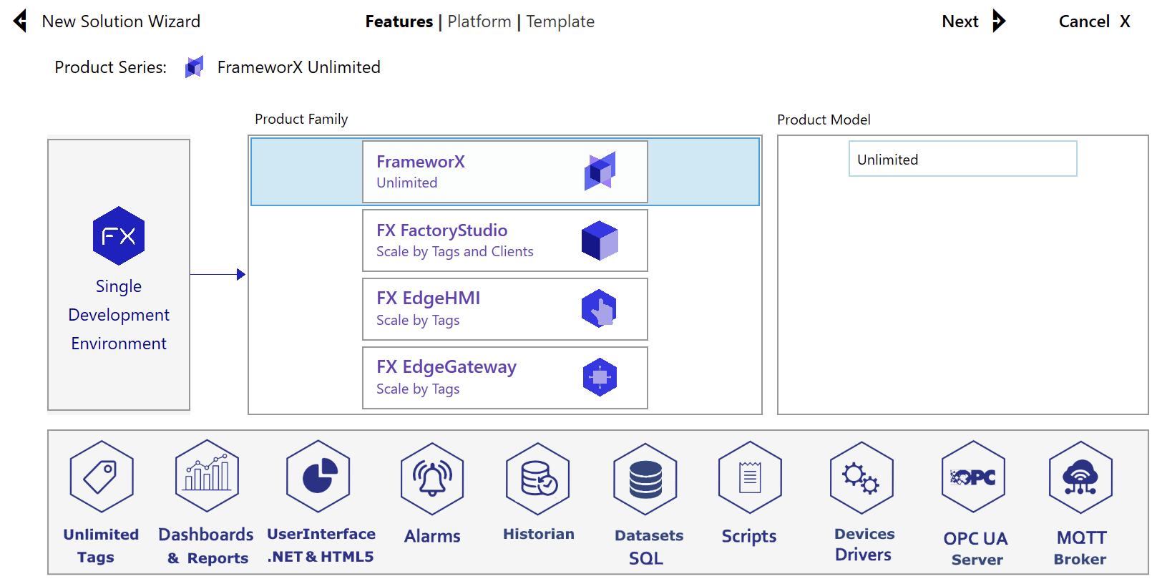Select the Datasets SQL icon
This screenshot has height=584, width=1162.
[645, 479]
